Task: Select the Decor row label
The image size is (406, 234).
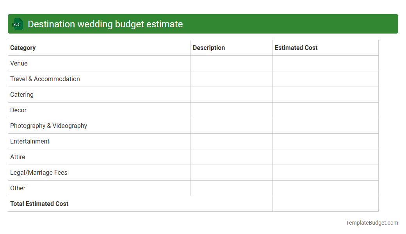Action: coord(18,110)
